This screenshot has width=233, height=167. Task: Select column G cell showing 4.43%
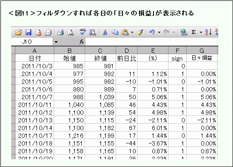[x=202, y=104]
